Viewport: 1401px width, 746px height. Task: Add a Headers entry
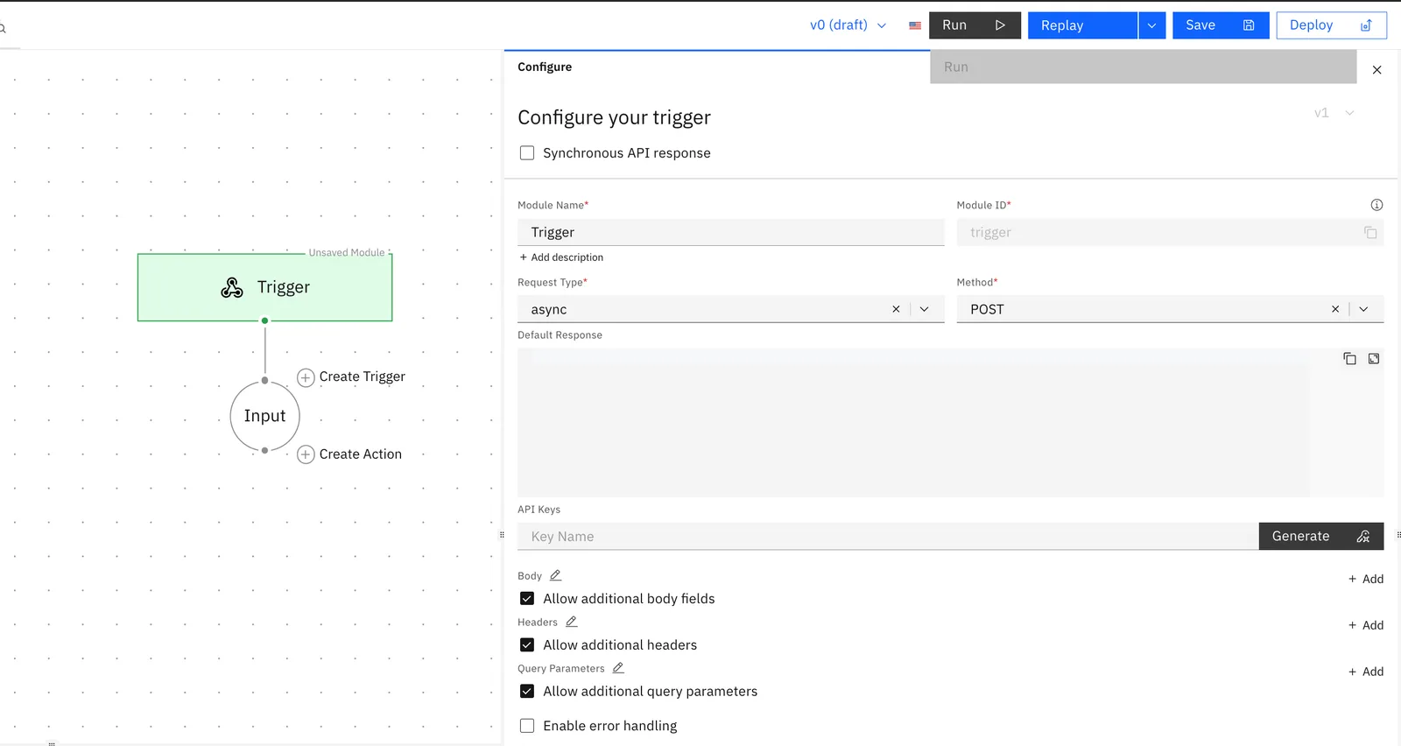(1366, 625)
